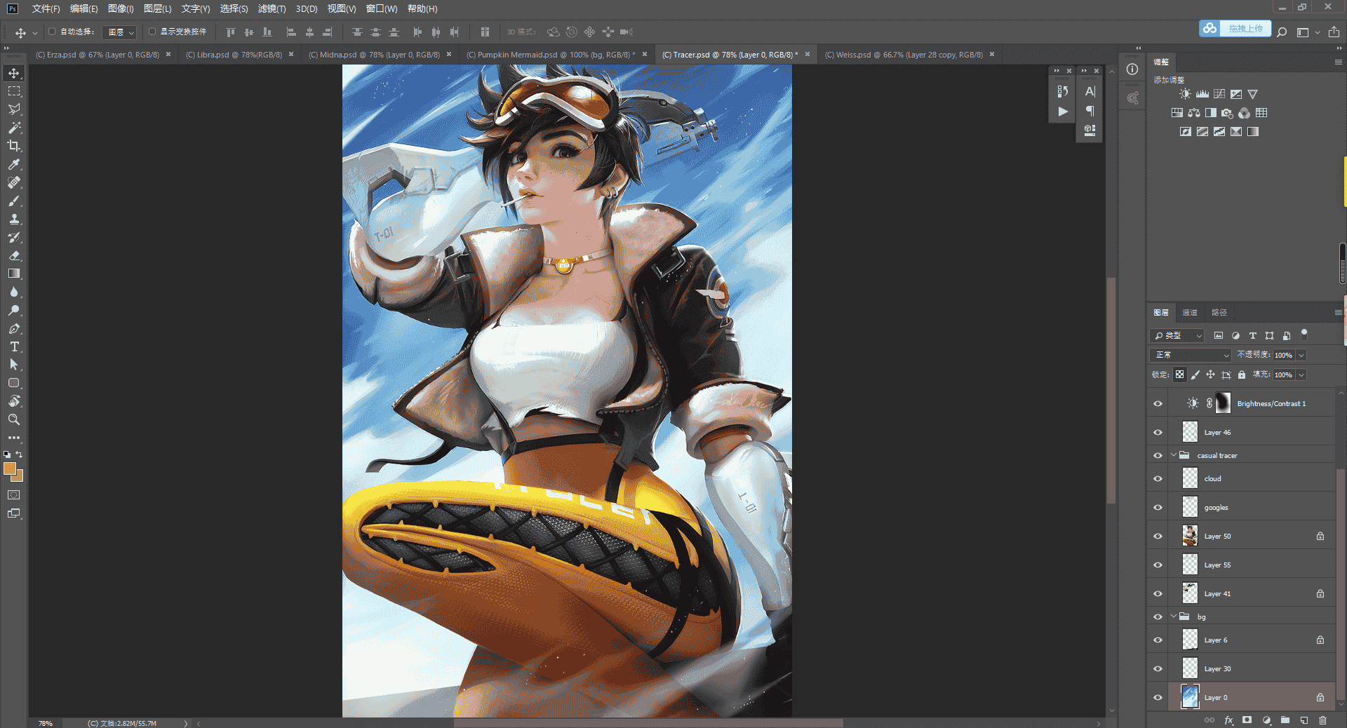Open the auto-select layer type dropdown
Screen dimensions: 1347x728
coord(119,32)
